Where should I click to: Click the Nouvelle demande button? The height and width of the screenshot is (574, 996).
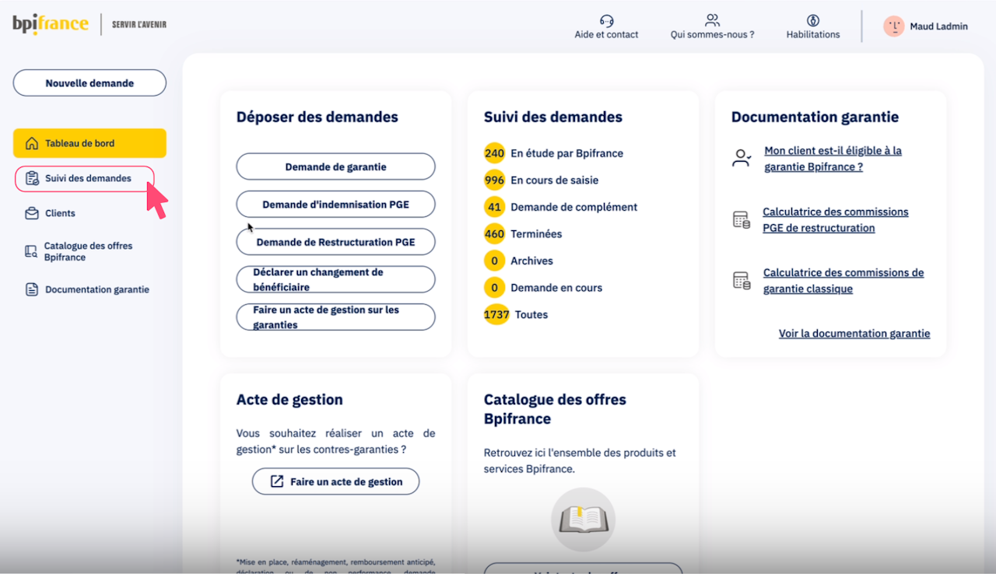click(x=89, y=83)
